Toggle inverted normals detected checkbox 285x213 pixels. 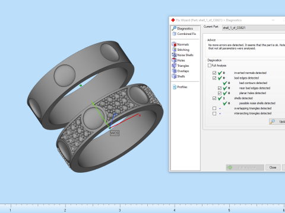tap(214, 73)
